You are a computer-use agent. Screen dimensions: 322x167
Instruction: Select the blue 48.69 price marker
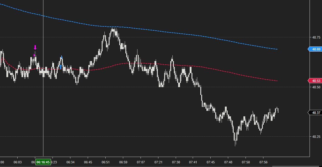(x=315, y=49)
